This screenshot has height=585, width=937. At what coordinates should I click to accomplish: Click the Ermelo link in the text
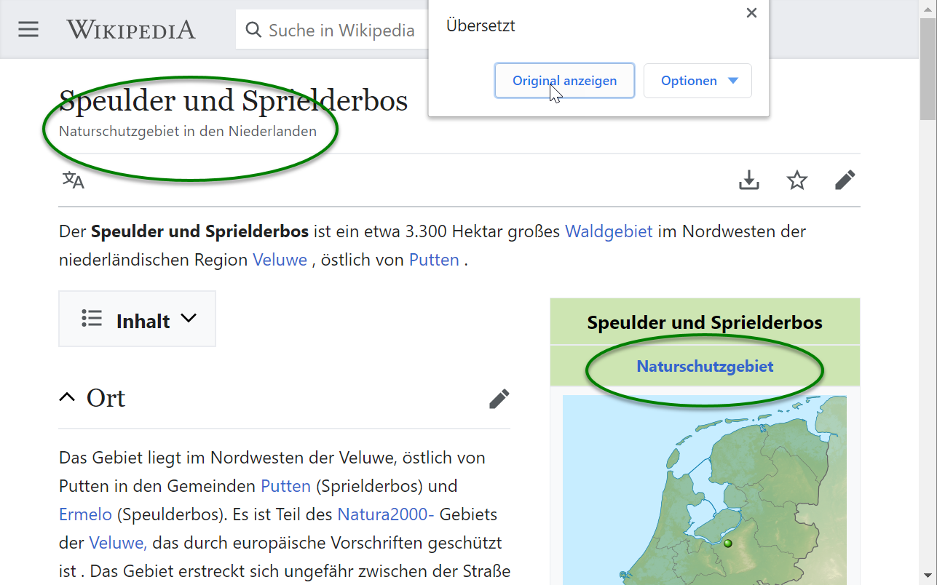click(x=85, y=514)
